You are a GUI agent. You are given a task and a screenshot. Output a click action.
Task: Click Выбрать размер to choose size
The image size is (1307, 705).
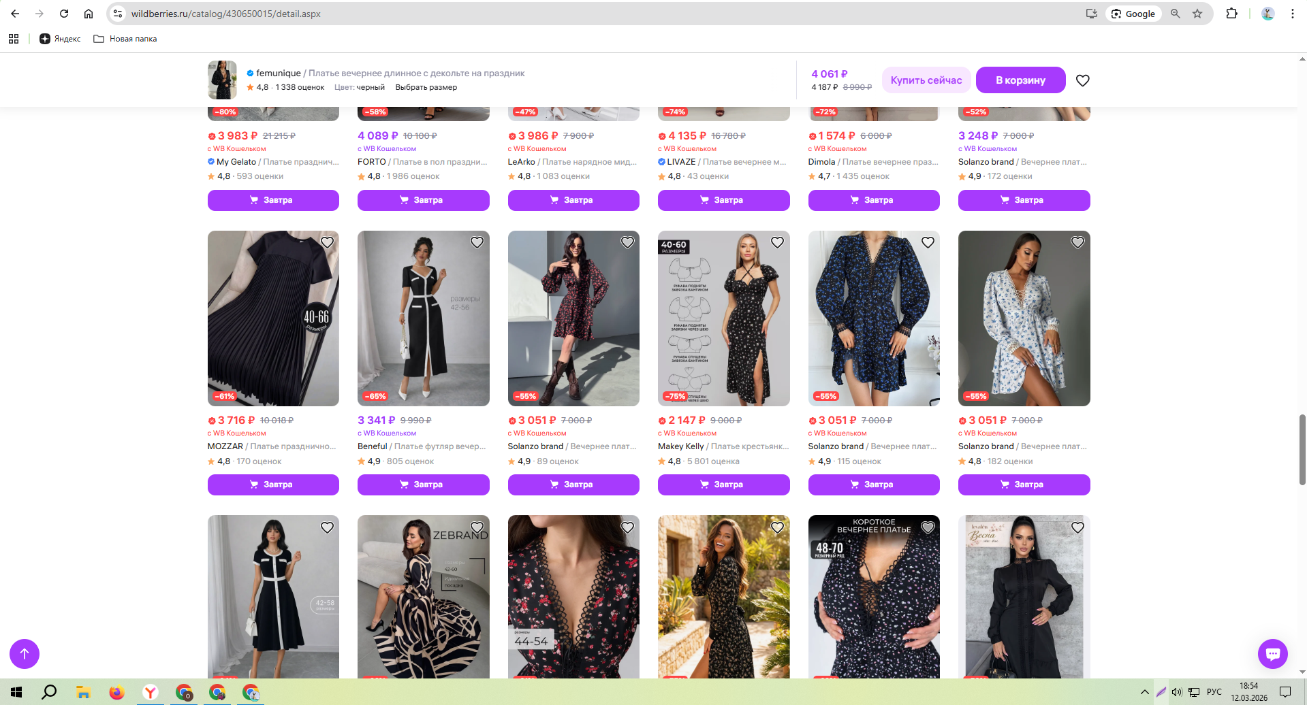coord(426,87)
